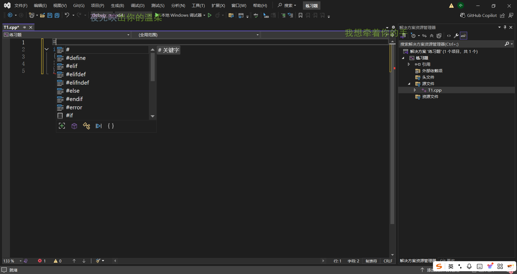
Task: Expand the 引用 references node
Action: tap(409, 64)
